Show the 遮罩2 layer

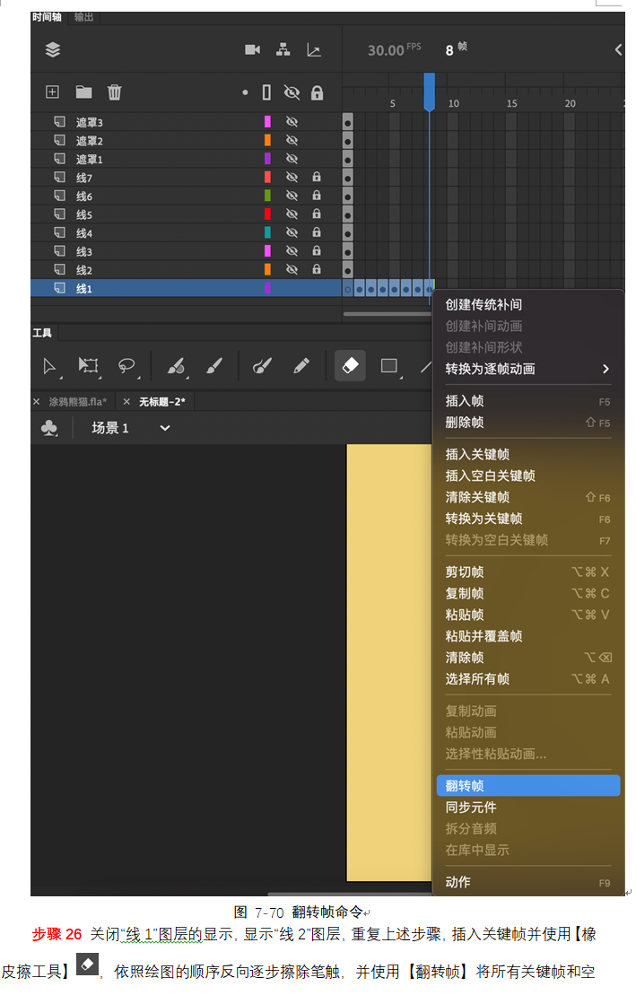tap(292, 140)
